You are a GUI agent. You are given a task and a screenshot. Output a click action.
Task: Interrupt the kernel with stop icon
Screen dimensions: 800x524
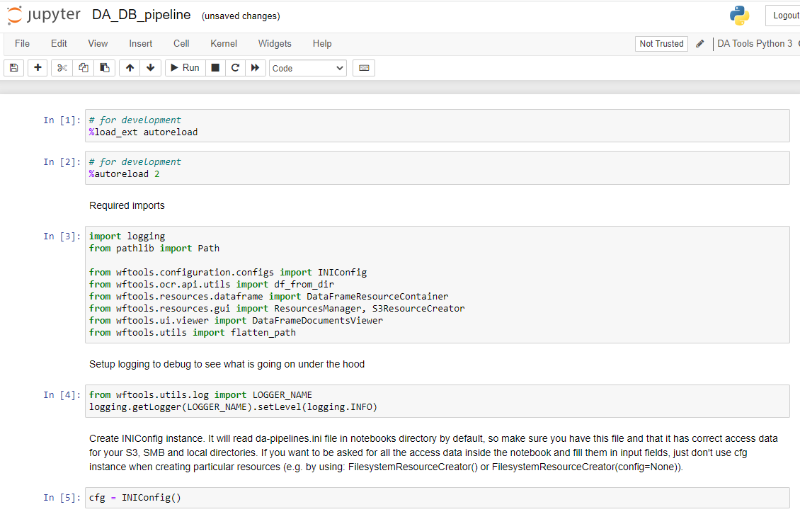point(215,68)
